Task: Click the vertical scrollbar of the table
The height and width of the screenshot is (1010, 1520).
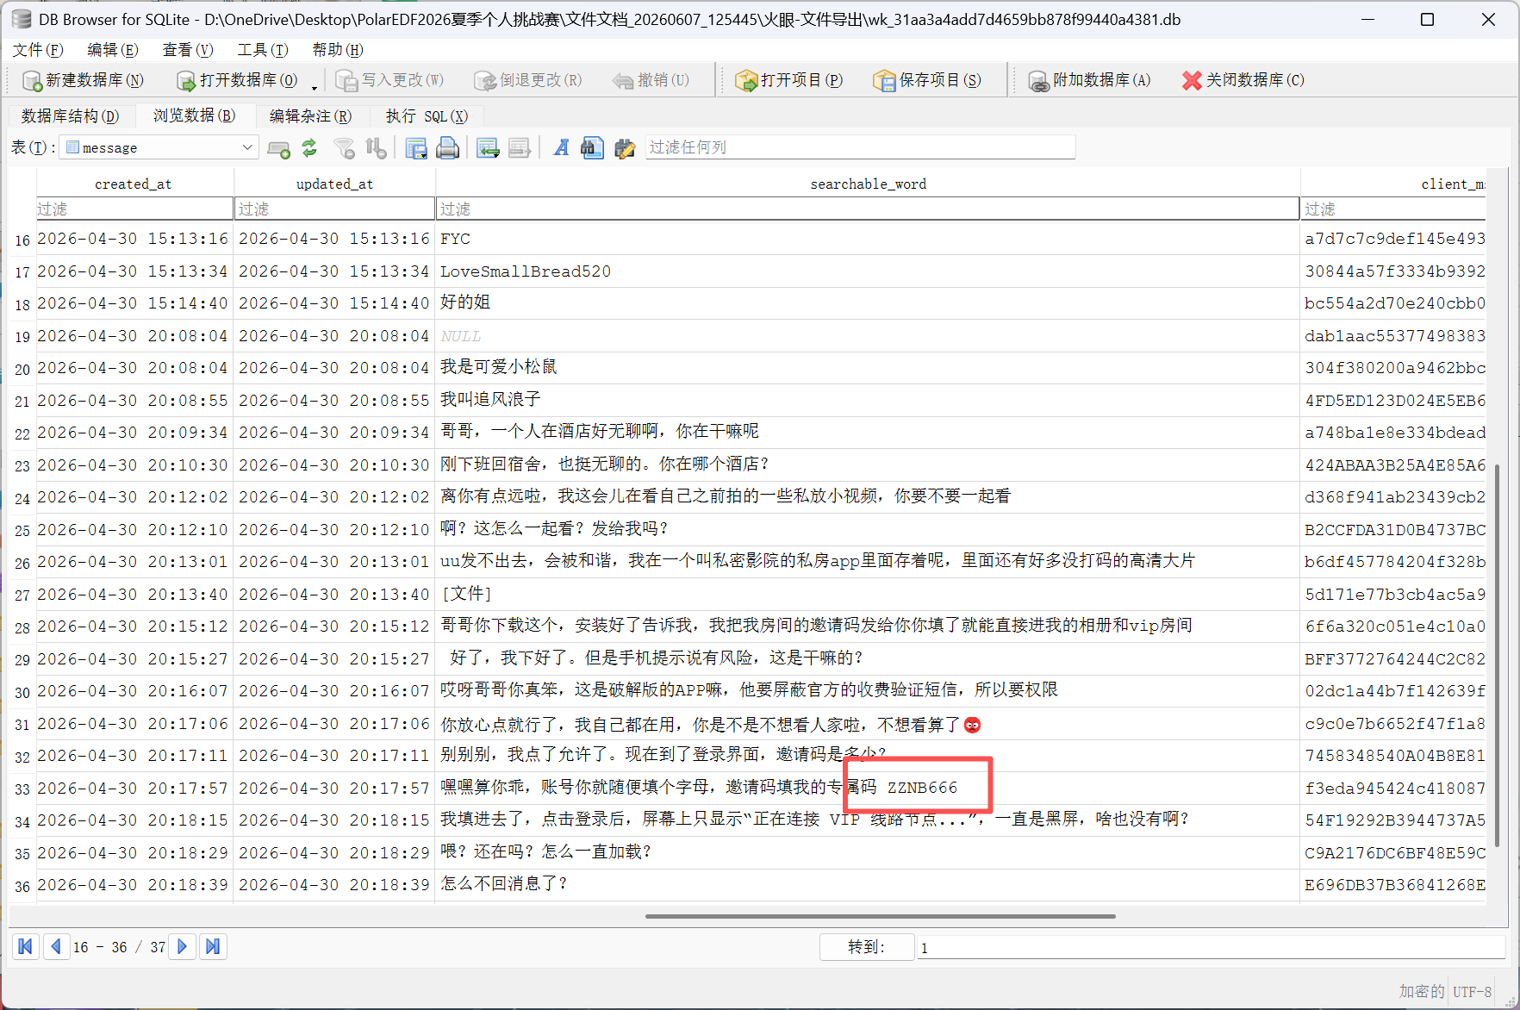Action: (1498, 655)
